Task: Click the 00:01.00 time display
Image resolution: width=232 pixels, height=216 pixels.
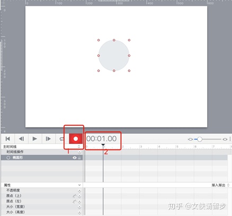Action: point(102,139)
